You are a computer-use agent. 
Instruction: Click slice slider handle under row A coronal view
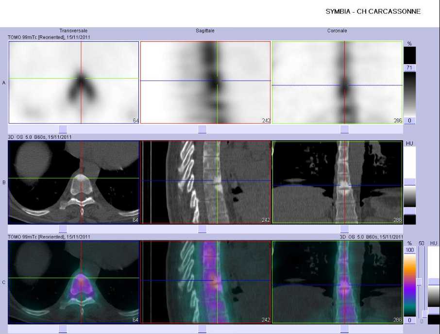[x=345, y=129]
